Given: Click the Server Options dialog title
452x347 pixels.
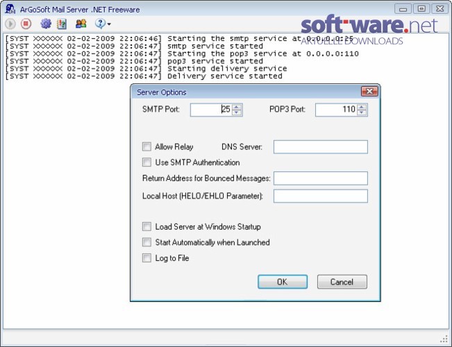Looking at the screenshot, I should (x=161, y=92).
